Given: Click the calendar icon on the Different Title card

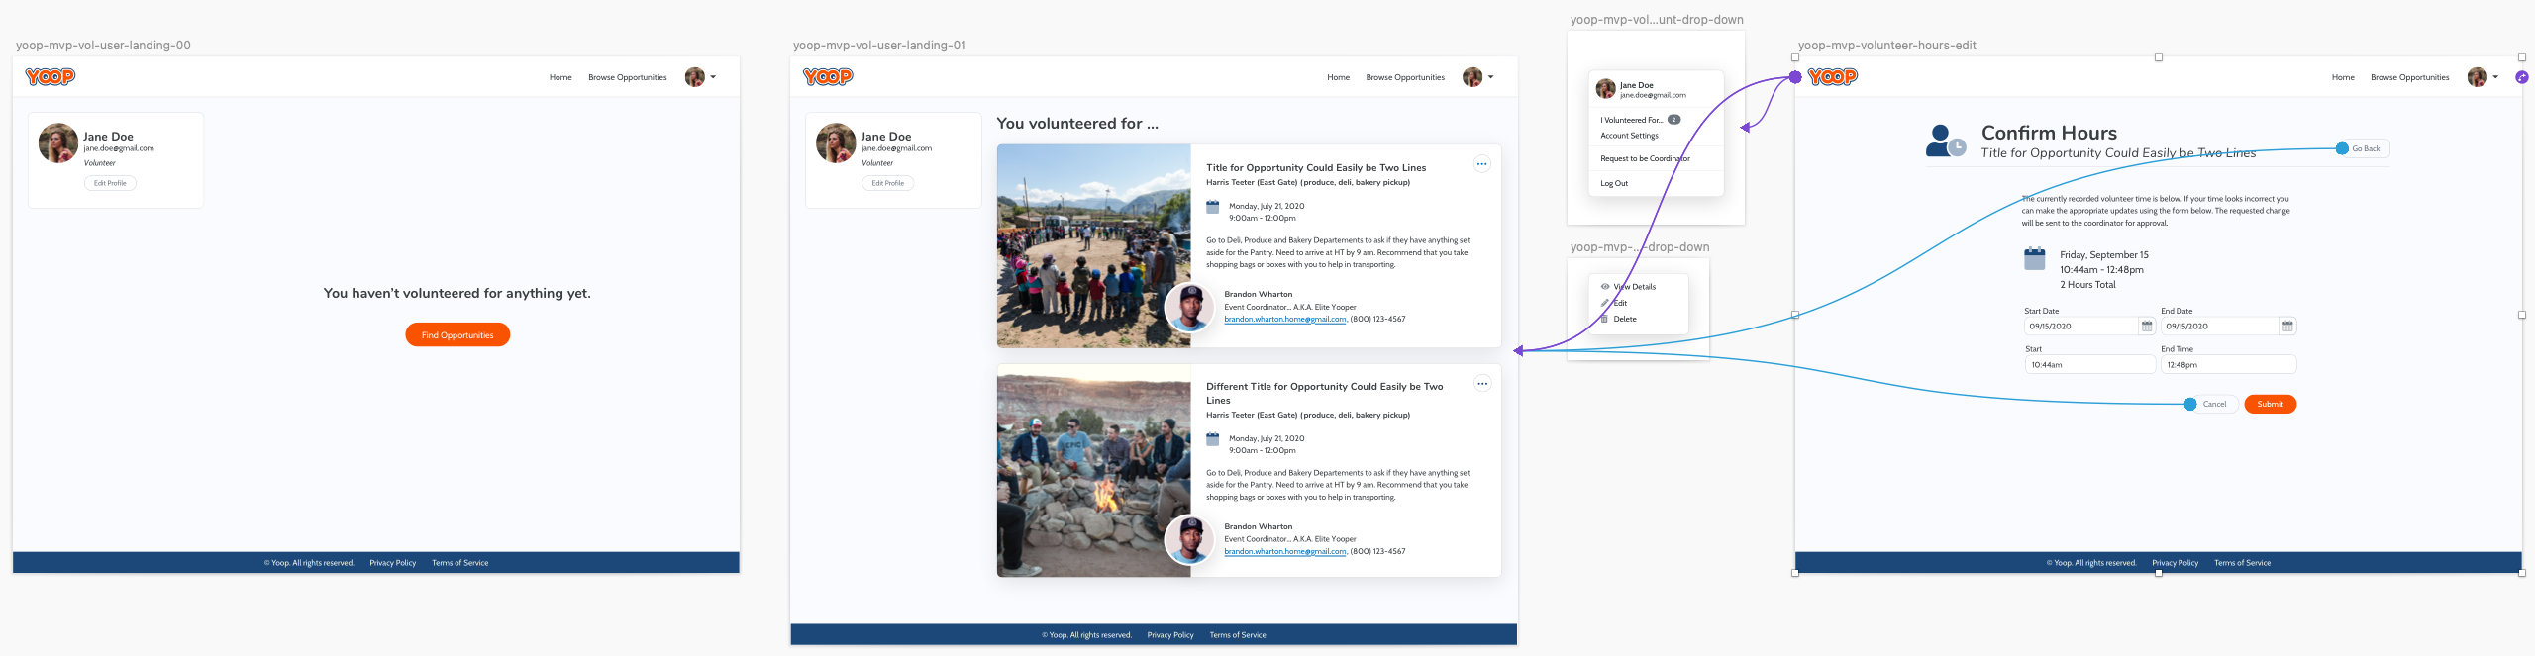Looking at the screenshot, I should (1212, 439).
